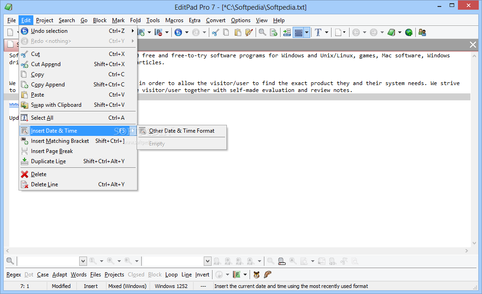Toggle the Regex search option
Image resolution: width=482 pixels, height=294 pixels.
[x=14, y=275]
